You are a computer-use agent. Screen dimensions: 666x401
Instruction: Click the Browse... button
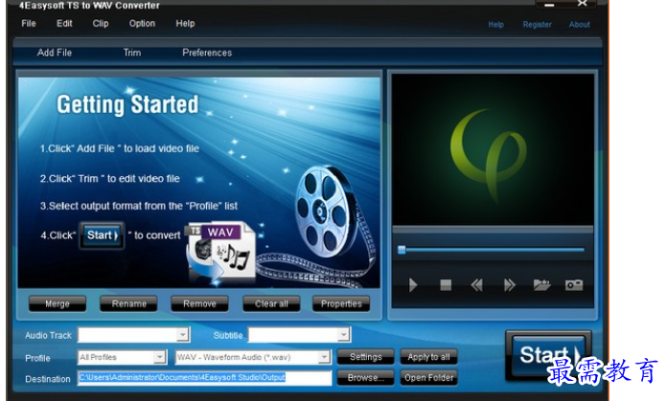366,378
